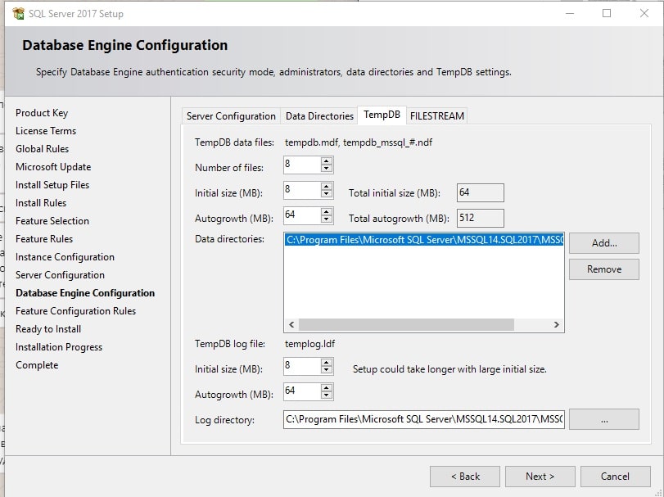Go to the Next setup step
This screenshot has height=497, width=664.
[x=540, y=476]
